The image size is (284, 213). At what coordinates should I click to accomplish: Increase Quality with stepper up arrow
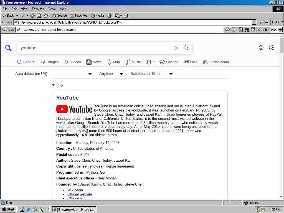point(281,29)
